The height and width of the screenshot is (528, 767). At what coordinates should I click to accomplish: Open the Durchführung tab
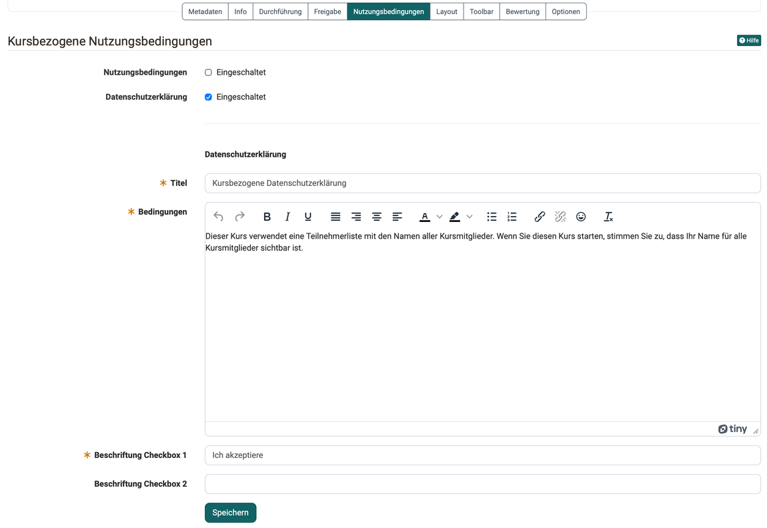tap(280, 12)
